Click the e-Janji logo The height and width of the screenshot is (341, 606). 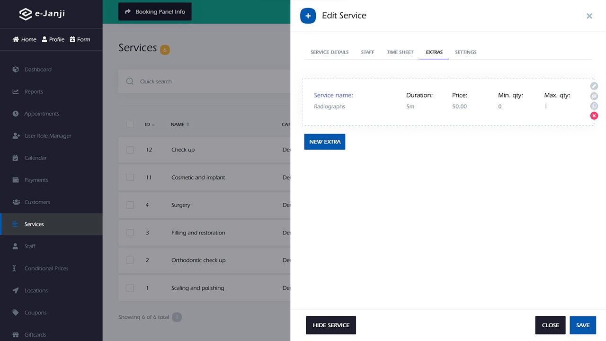pos(42,14)
